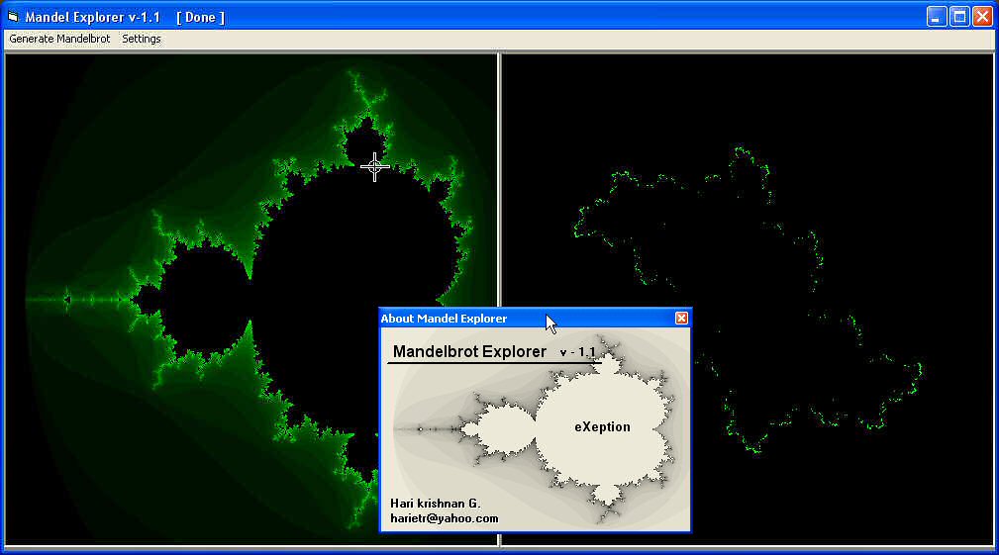Viewport: 999px width, 555px height.
Task: Click the main window title text Mandel Explorer v-1.1
Action: (x=92, y=17)
